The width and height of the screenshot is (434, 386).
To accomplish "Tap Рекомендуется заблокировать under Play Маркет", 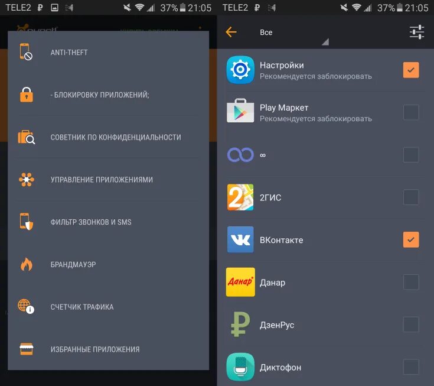I will pos(315,119).
